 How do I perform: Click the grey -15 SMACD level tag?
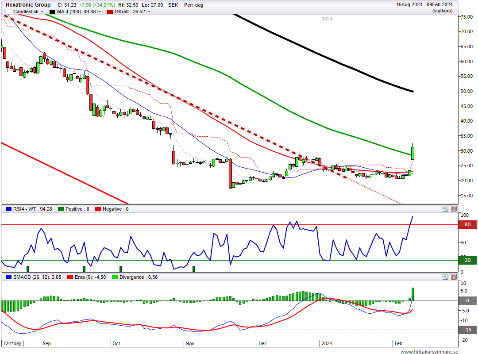[467, 330]
